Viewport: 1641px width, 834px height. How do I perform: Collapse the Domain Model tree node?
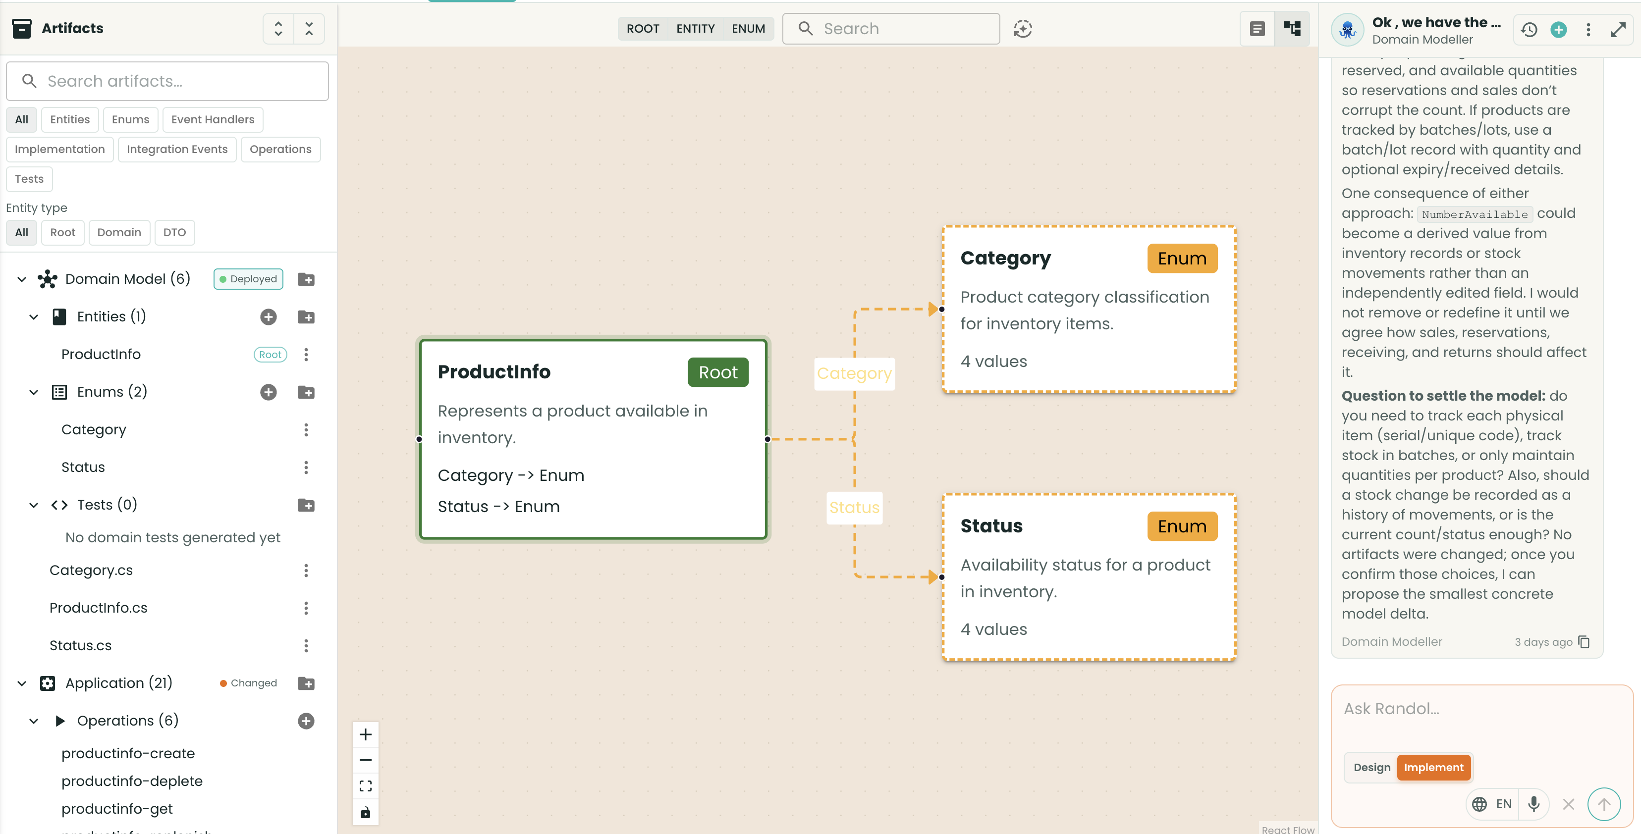pyautogui.click(x=22, y=279)
